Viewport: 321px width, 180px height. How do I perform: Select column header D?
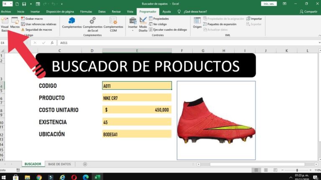click(x=92, y=50)
